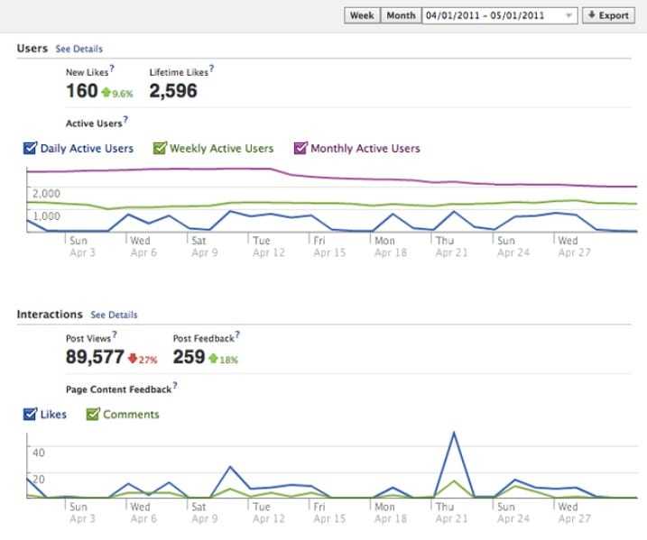
Task: Open the date range dropdown
Action: point(498,15)
